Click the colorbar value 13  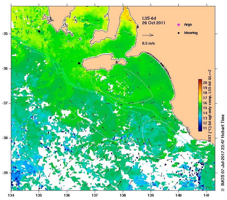[205, 118]
